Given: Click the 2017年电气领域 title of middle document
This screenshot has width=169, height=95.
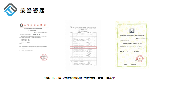Looking at the screenshot, I should tap(83, 28).
